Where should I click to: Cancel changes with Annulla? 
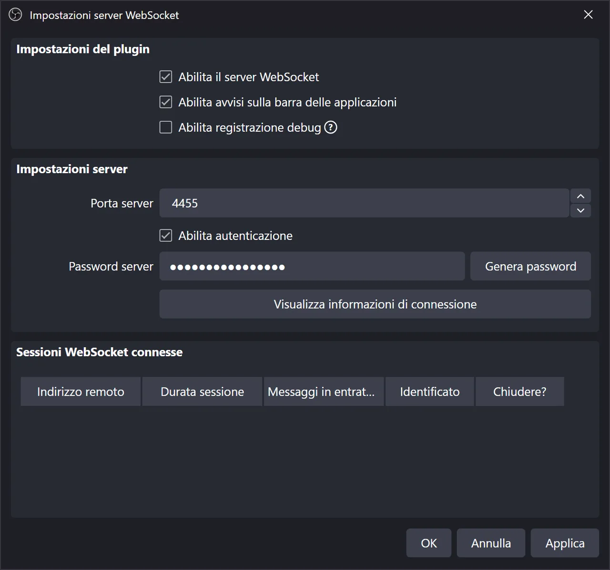491,543
